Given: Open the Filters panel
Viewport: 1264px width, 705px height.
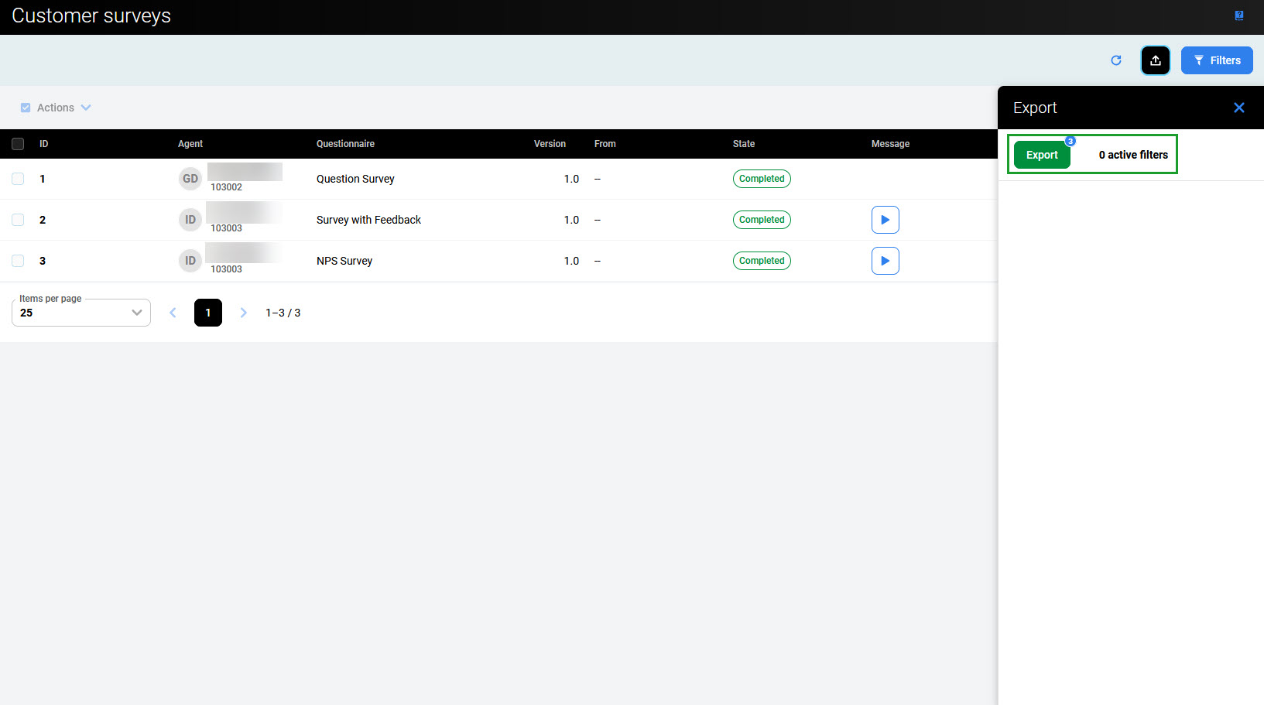Looking at the screenshot, I should point(1216,60).
